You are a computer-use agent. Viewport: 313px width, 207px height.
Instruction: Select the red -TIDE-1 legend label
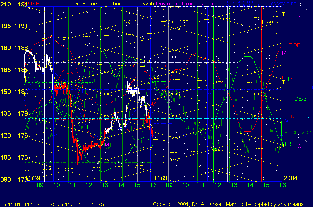[x=296, y=45]
